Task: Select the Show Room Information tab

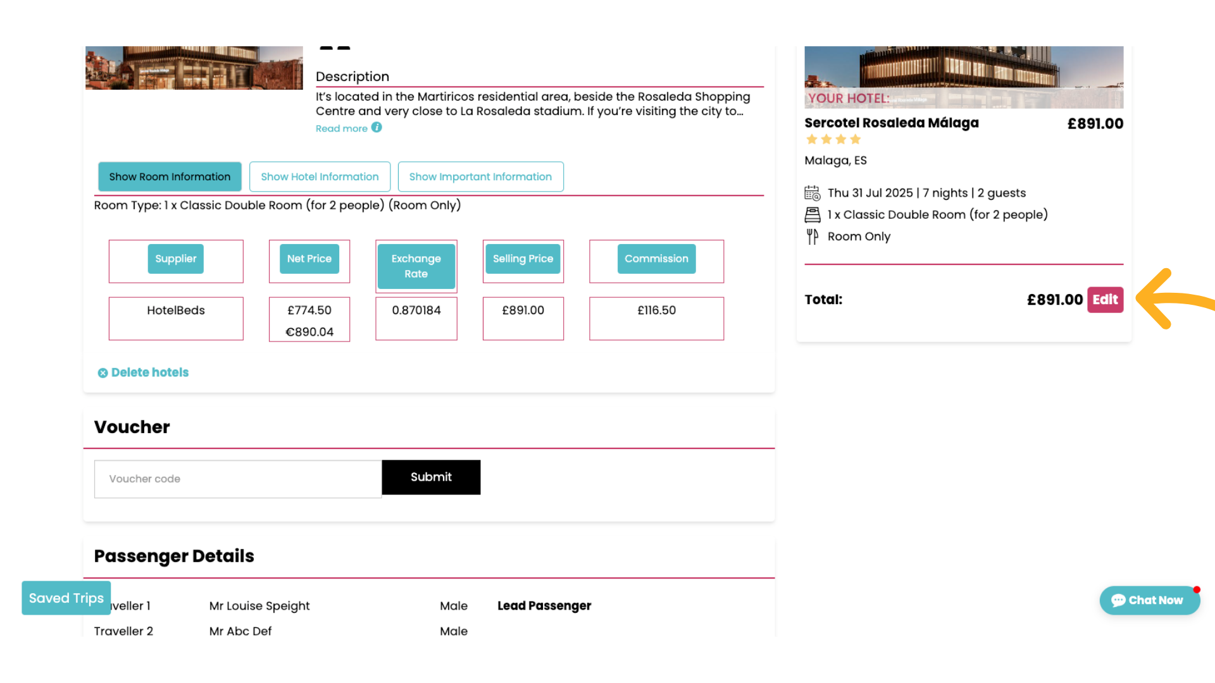Action: [x=169, y=176]
